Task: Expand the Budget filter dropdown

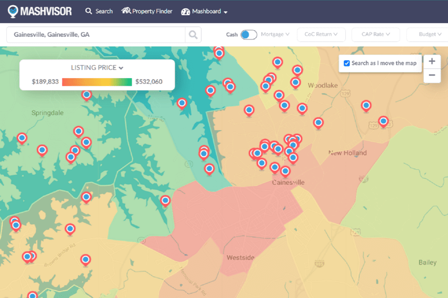Action: (x=427, y=34)
